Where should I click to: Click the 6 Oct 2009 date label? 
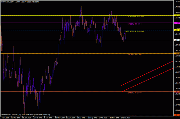(x=103, y=118)
